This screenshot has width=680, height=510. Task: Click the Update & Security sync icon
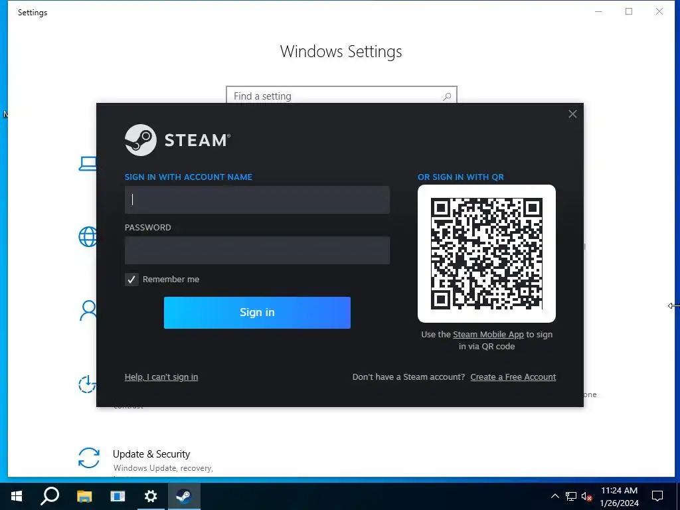pyautogui.click(x=89, y=458)
